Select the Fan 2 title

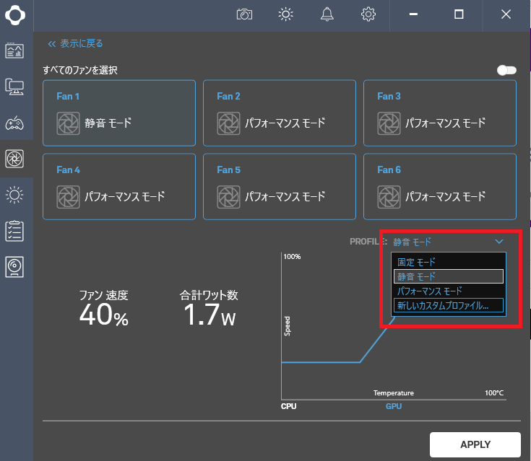pos(228,97)
